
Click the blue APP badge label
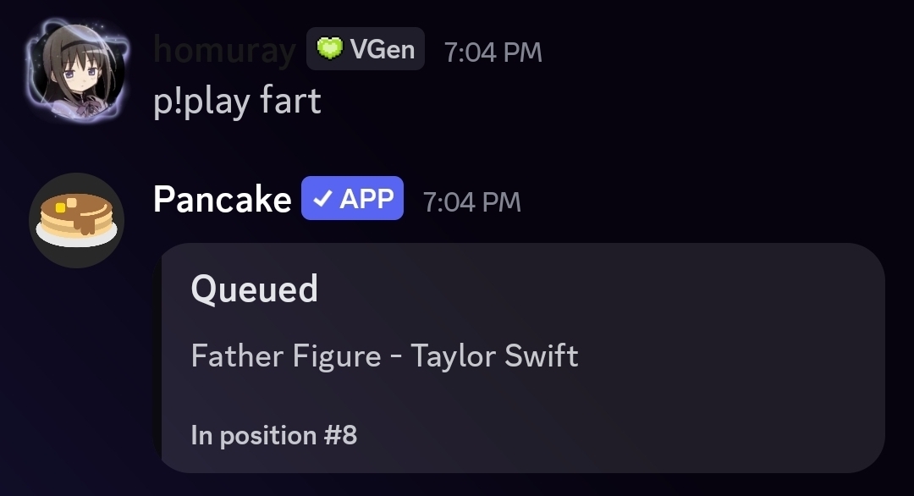[366, 199]
